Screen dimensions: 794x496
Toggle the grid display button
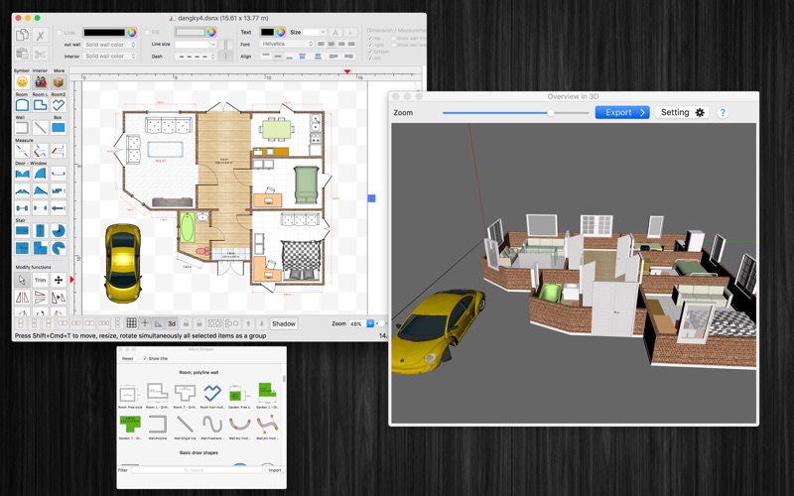point(131,323)
